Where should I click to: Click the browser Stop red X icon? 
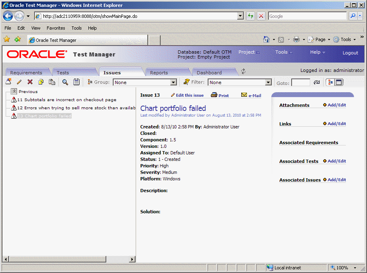(x=261, y=16)
